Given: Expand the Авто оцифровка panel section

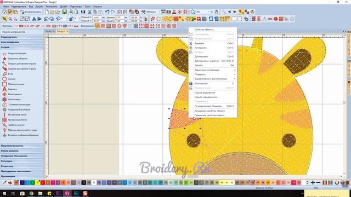Looking at the screenshot, I should click(22, 42).
